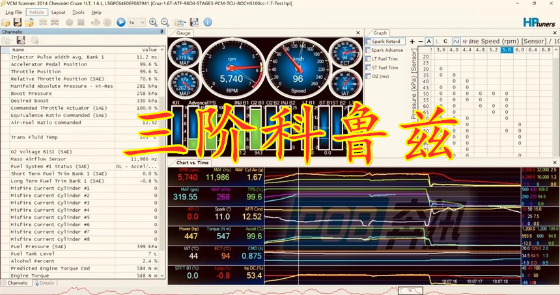Close the Graph panel
This screenshot has width=560, height=295.
(x=555, y=32)
